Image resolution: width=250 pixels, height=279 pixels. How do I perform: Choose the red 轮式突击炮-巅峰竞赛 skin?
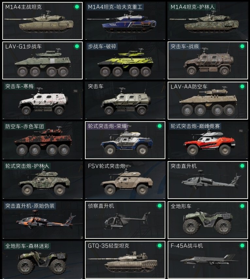point(208,140)
